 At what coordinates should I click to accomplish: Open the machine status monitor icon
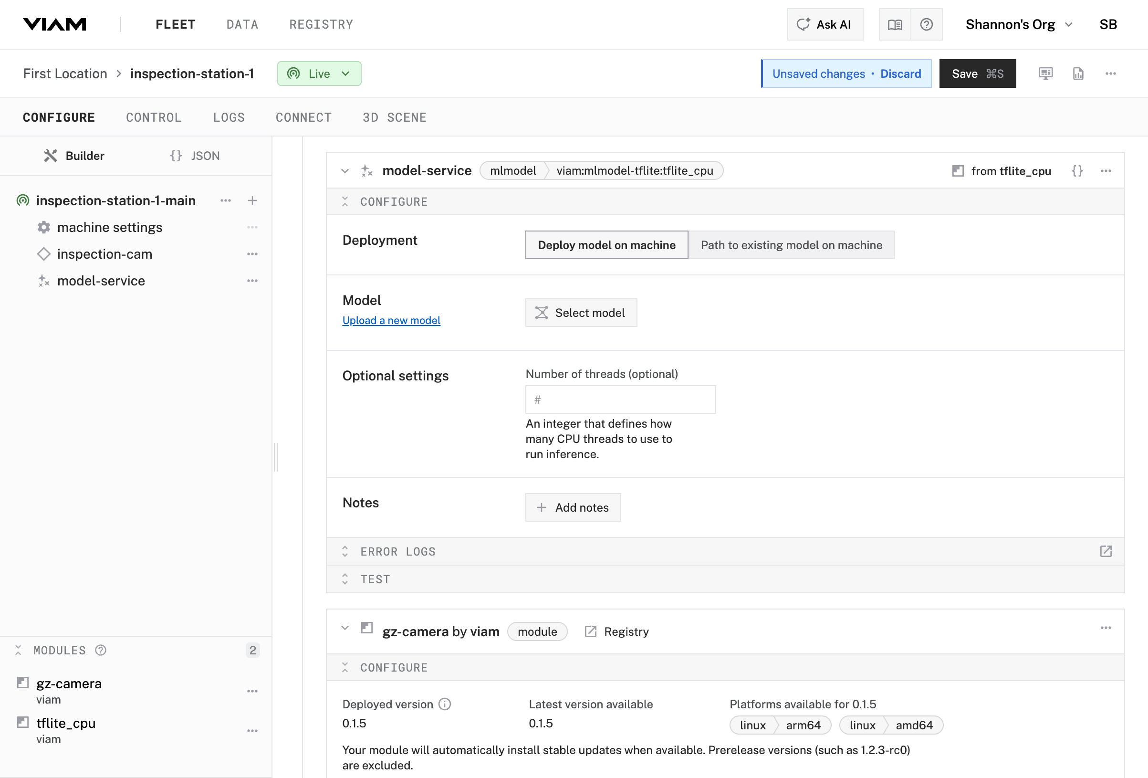1045,74
